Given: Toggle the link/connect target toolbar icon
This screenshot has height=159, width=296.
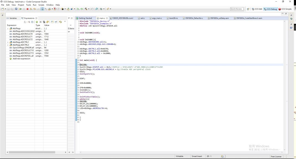Looking at the screenshot, I should (x=46, y=9).
